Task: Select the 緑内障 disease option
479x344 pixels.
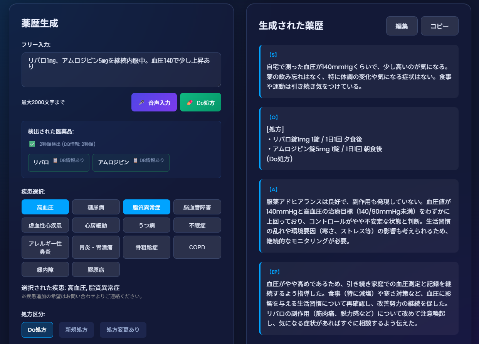Action: click(x=45, y=269)
